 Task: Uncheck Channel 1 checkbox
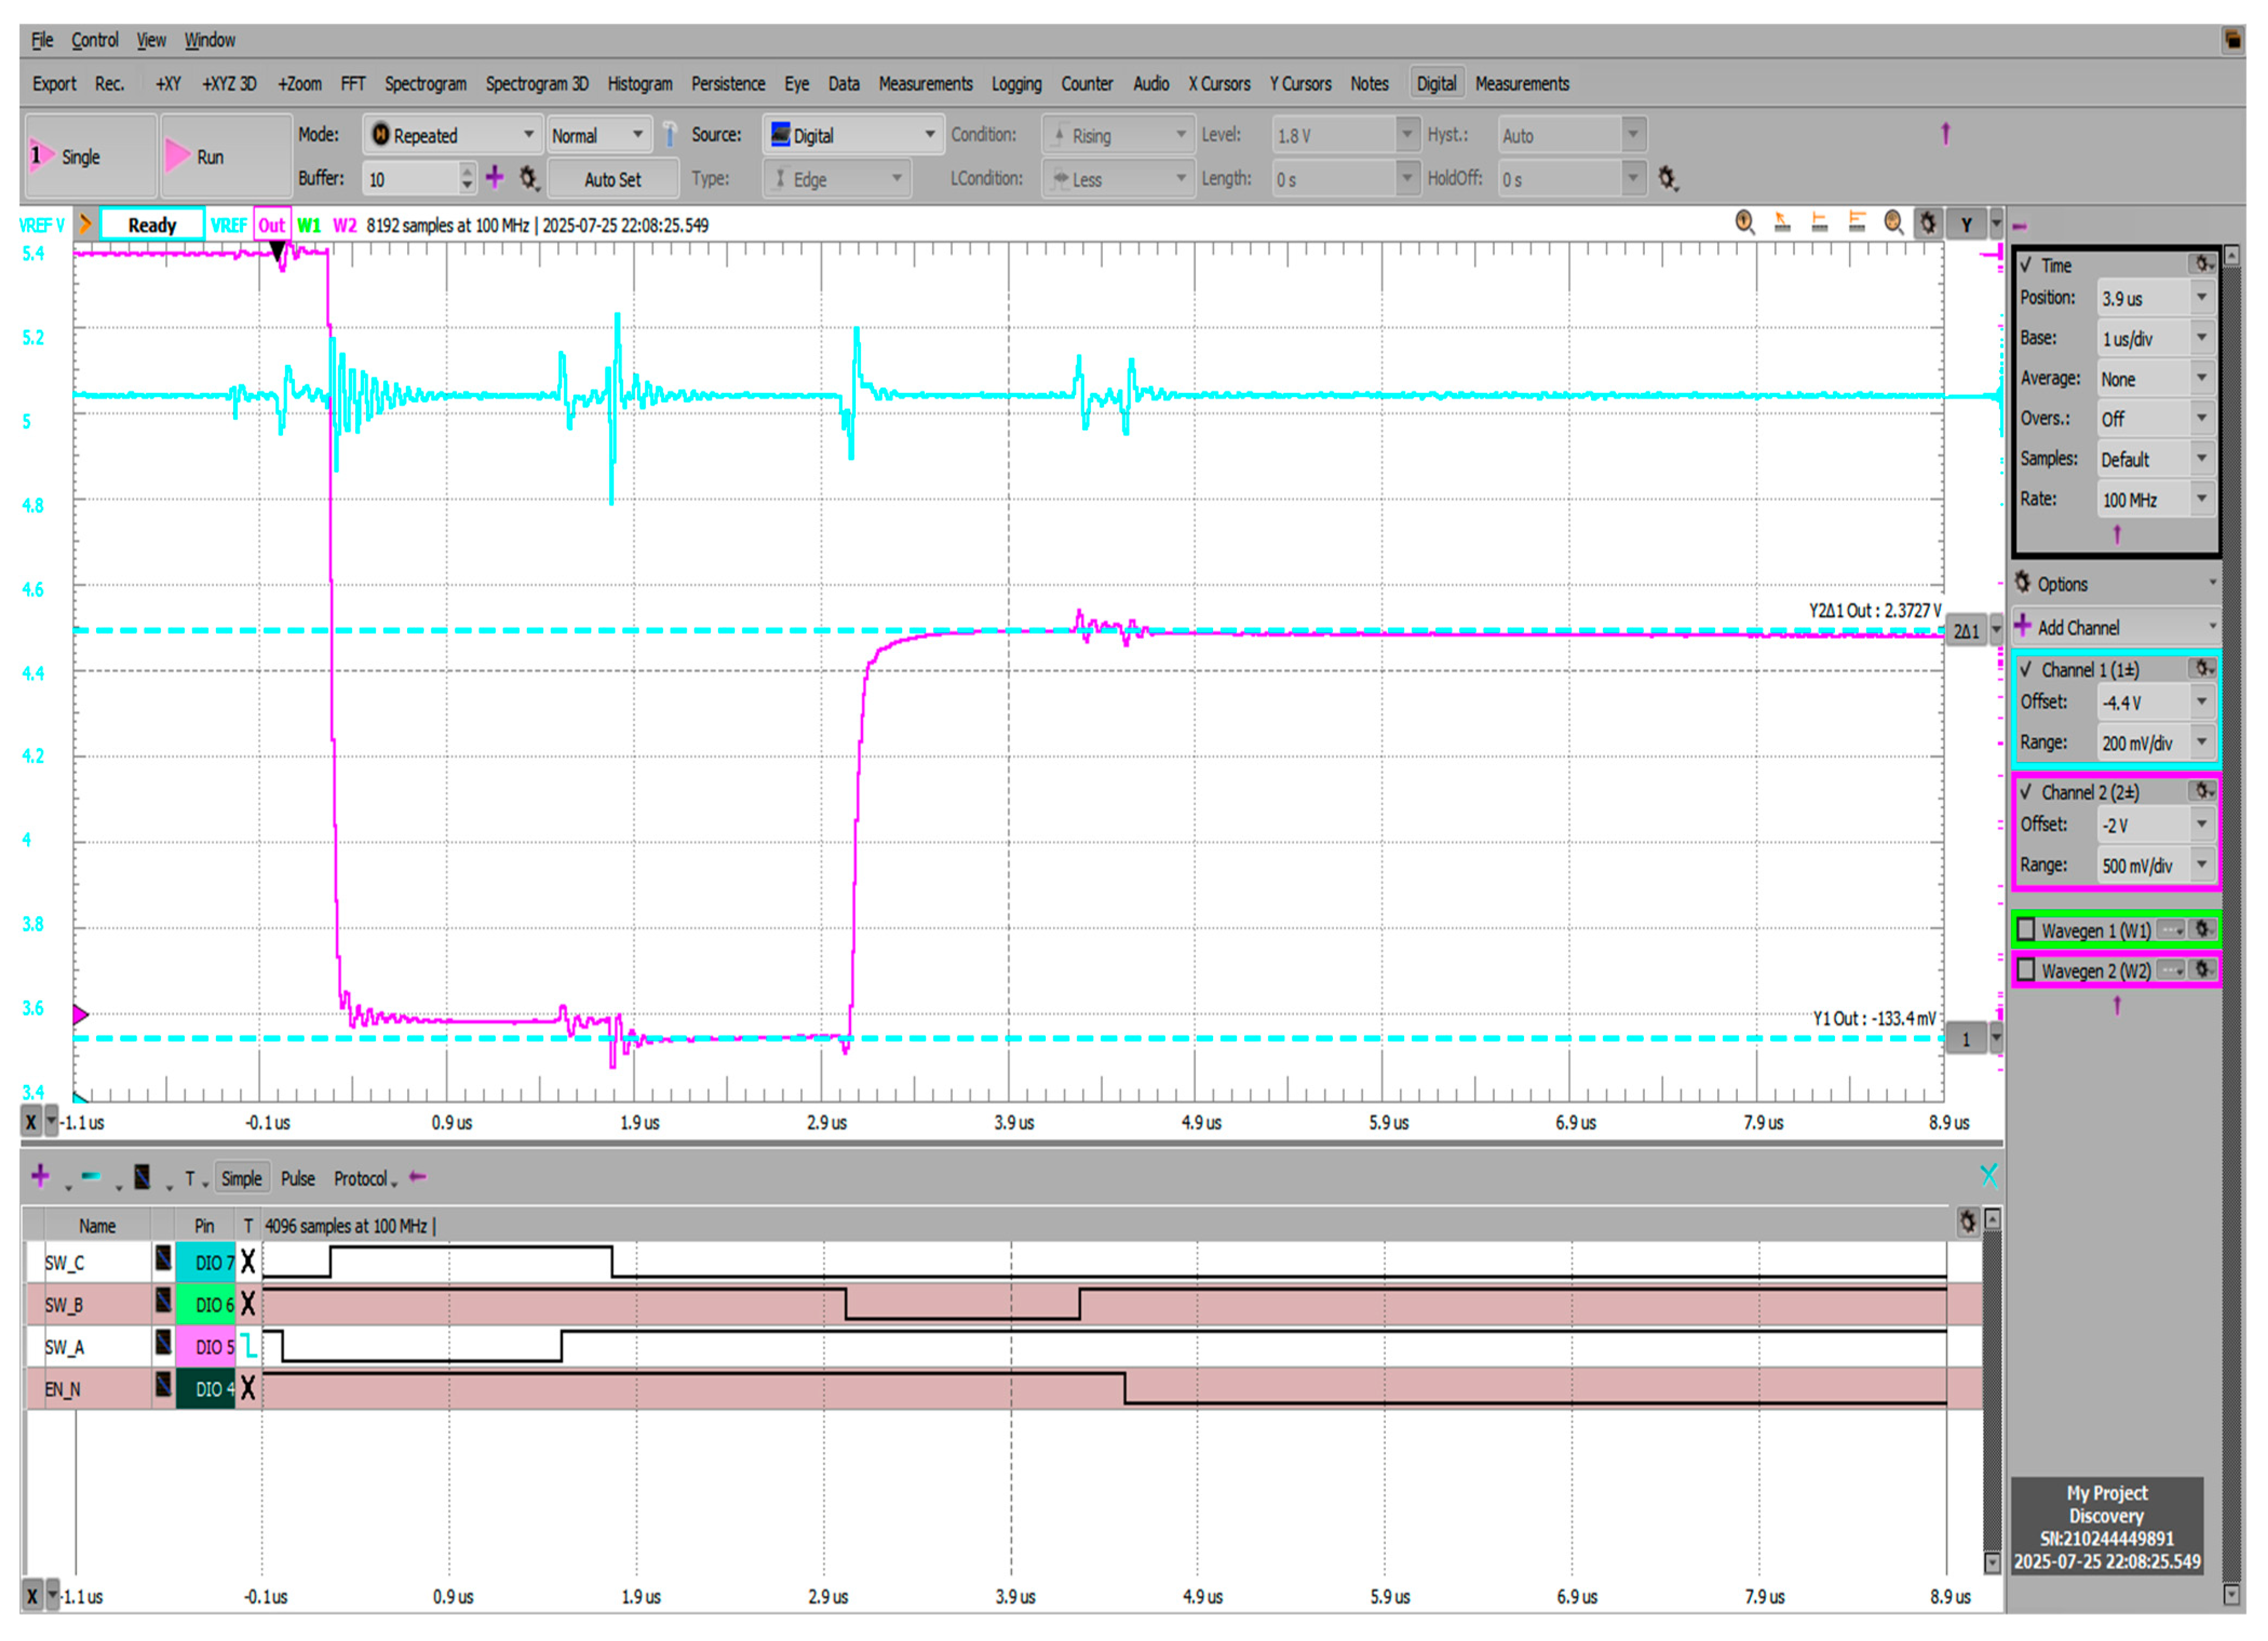[x=2026, y=670]
